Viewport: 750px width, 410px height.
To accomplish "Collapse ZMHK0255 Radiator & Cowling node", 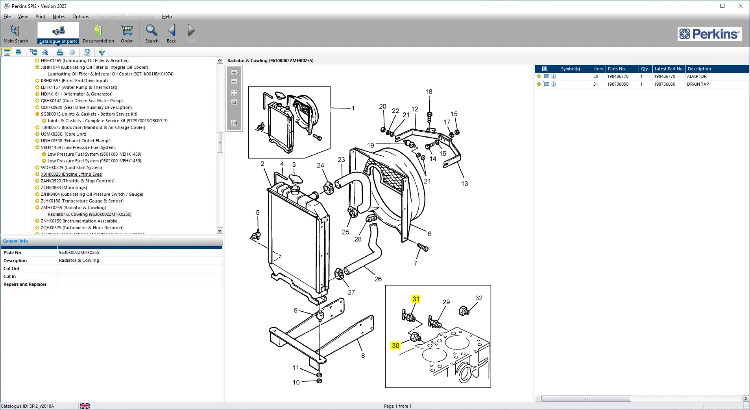I will pyautogui.click(x=37, y=208).
